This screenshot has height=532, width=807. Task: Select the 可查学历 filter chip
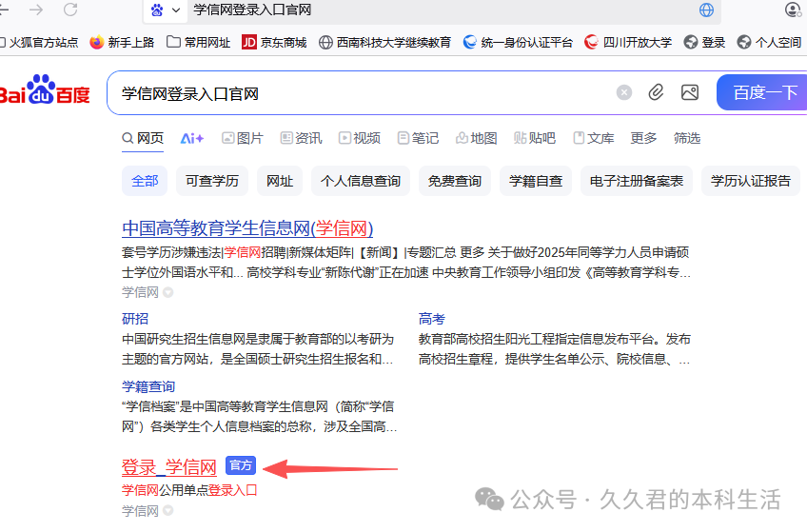click(212, 181)
